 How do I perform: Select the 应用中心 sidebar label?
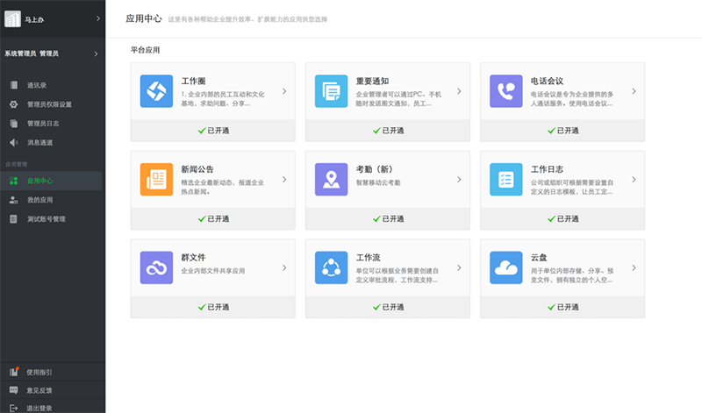[x=39, y=181]
